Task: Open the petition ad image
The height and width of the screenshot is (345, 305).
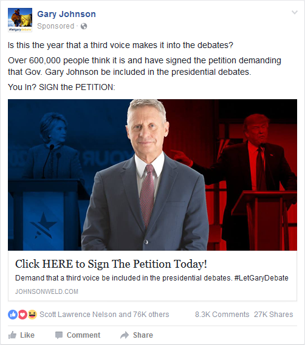Action: tap(152, 175)
